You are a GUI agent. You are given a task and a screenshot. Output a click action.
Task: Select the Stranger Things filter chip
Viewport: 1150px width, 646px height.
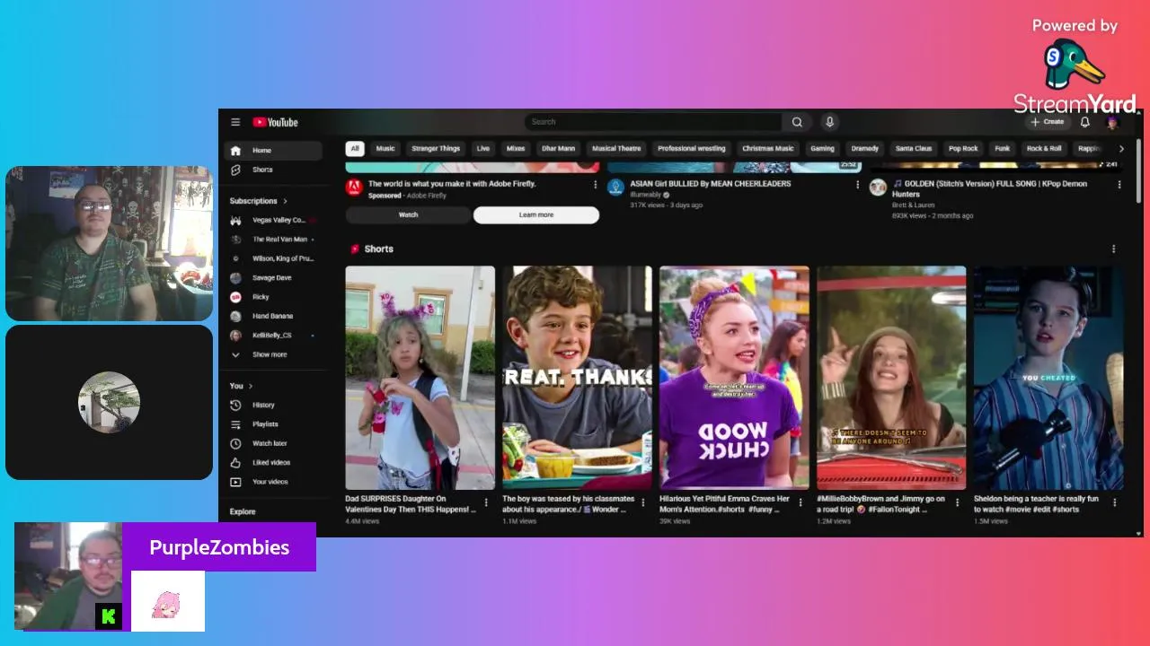[436, 149]
